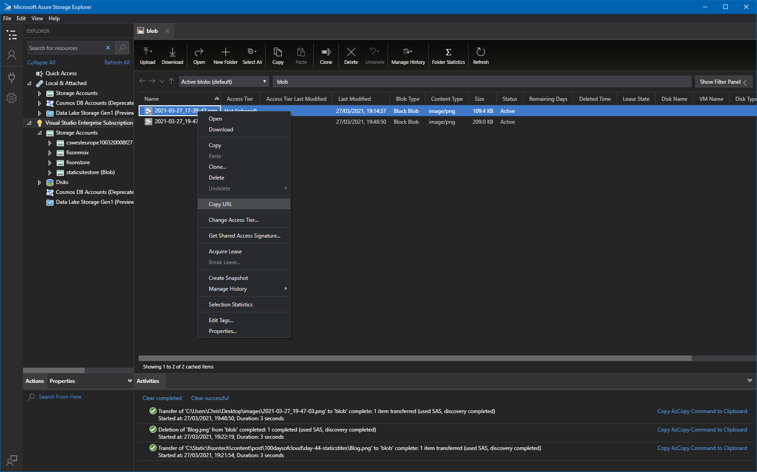The height and width of the screenshot is (472, 757).
Task: Switch to the Properties tab
Action: [62, 381]
